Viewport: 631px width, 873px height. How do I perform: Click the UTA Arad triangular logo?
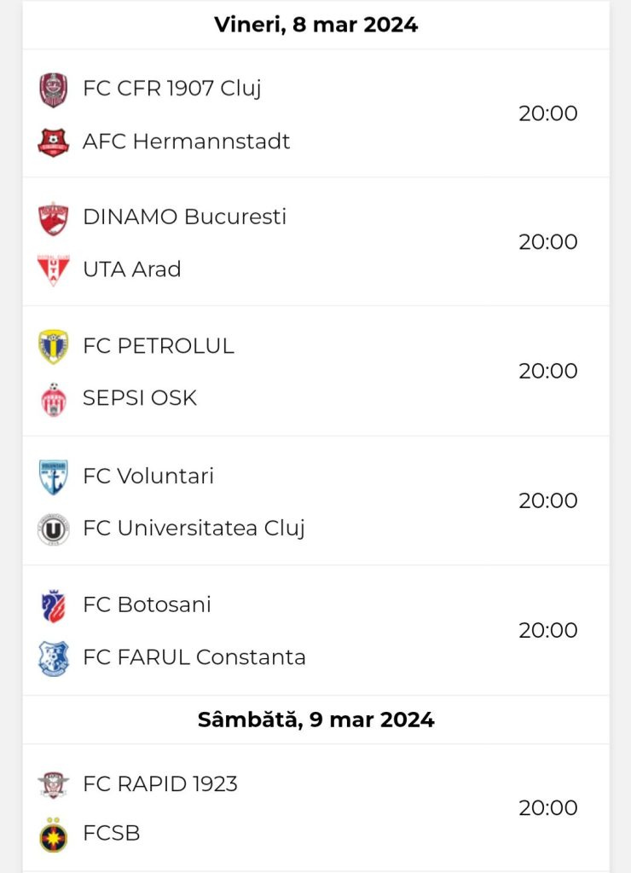[x=54, y=270]
